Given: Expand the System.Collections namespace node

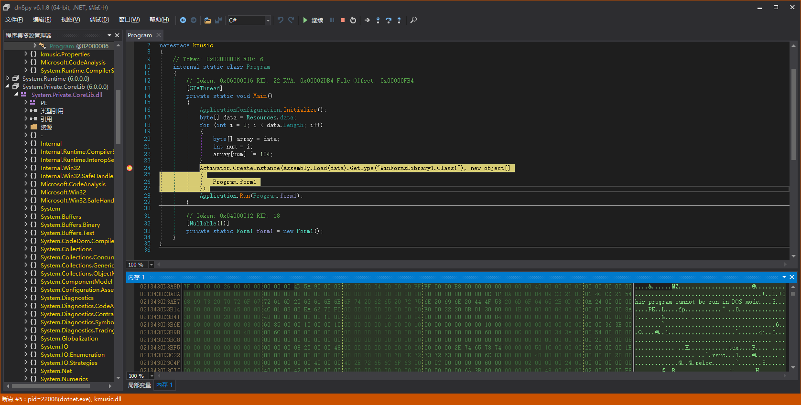Looking at the screenshot, I should tap(26, 249).
